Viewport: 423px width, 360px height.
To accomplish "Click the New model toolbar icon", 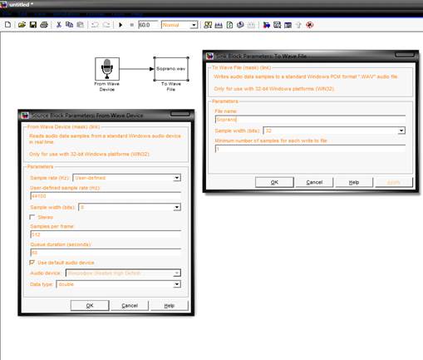I will (7, 25).
